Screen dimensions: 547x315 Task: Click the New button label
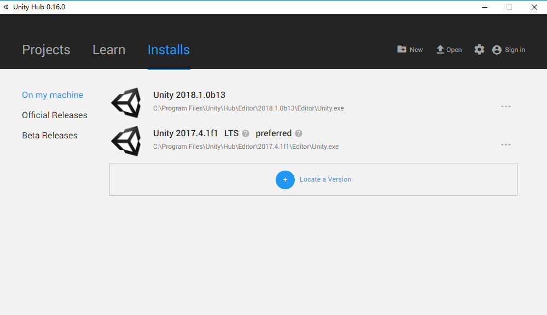point(416,50)
